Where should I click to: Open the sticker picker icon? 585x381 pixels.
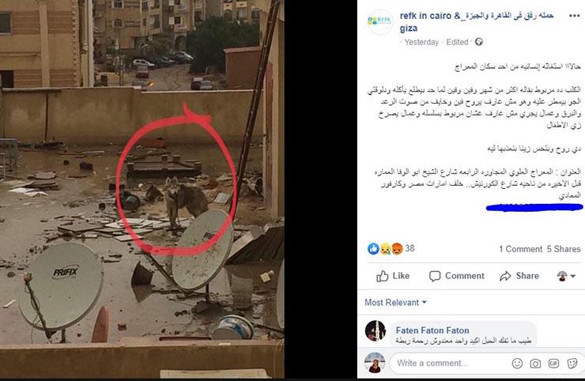pyautogui.click(x=572, y=363)
